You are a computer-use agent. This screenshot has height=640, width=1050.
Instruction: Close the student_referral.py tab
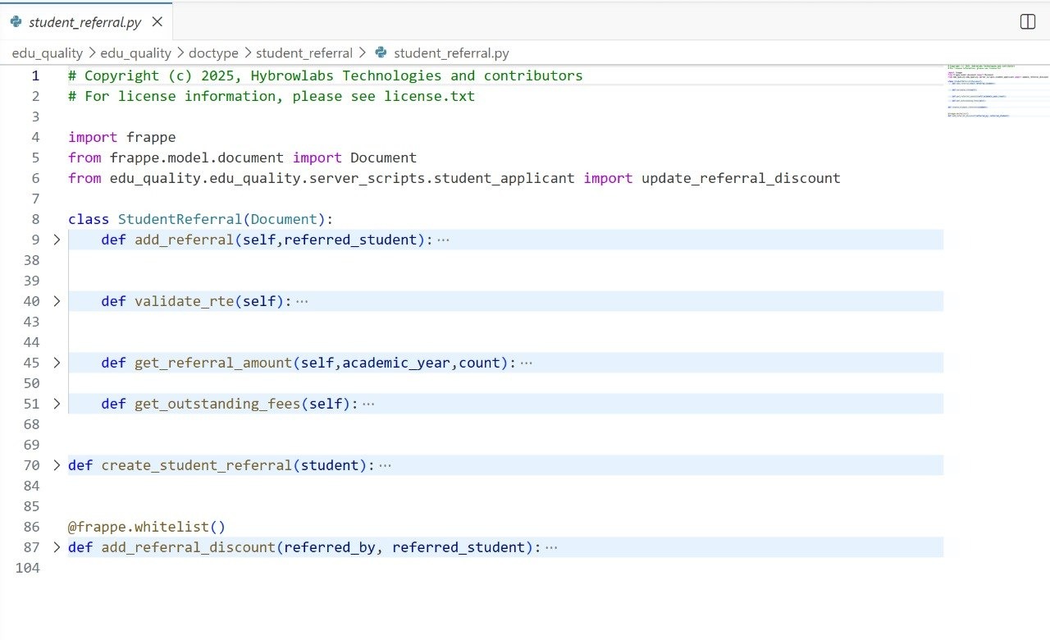(x=156, y=21)
